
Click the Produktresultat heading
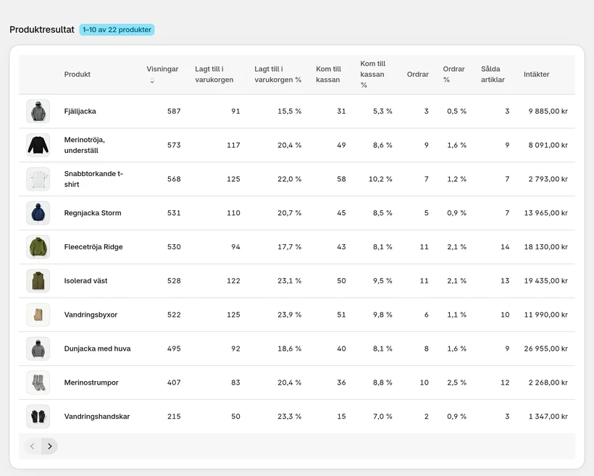coord(42,30)
